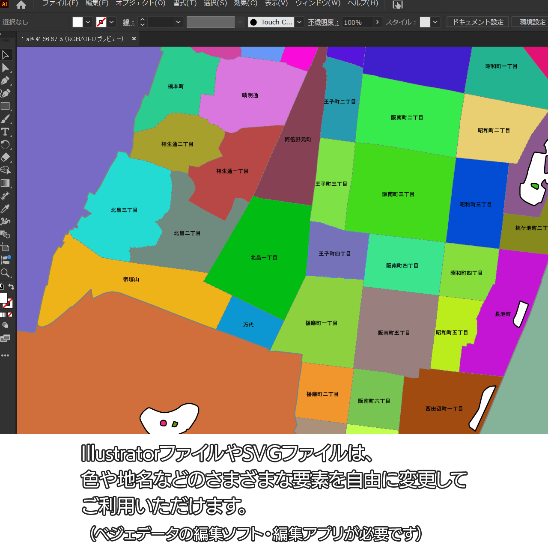Click the opacity 100% input field
Image resolution: width=548 pixels, height=548 pixels.
tap(357, 22)
